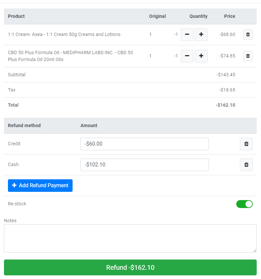Click the Refund method header
Viewport: 261px width, 279px height.
click(x=24, y=125)
